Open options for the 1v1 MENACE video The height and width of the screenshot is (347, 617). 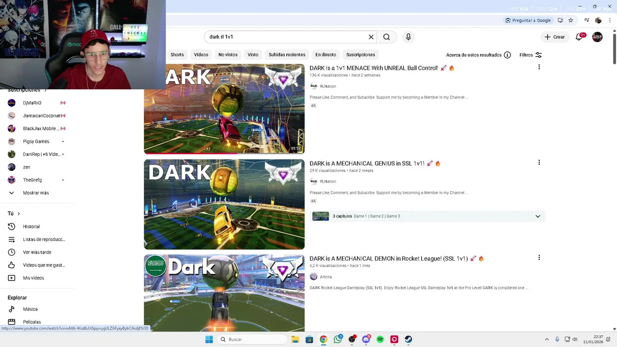(539, 67)
